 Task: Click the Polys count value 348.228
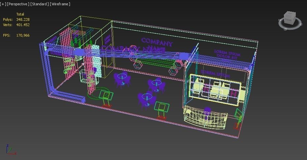tap(23, 19)
